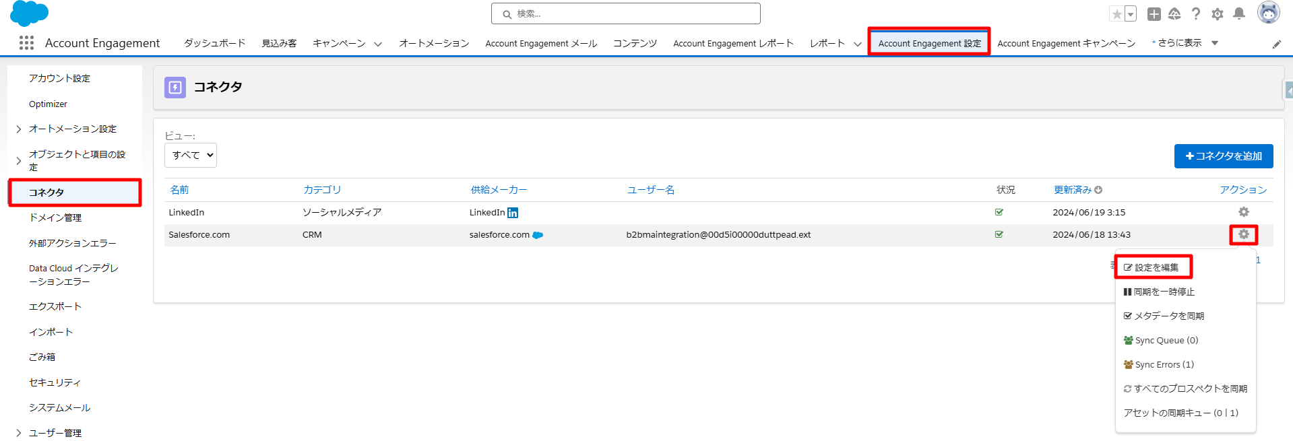Open Optimizer in the sidebar
The width and height of the screenshot is (1293, 441).
coord(48,104)
